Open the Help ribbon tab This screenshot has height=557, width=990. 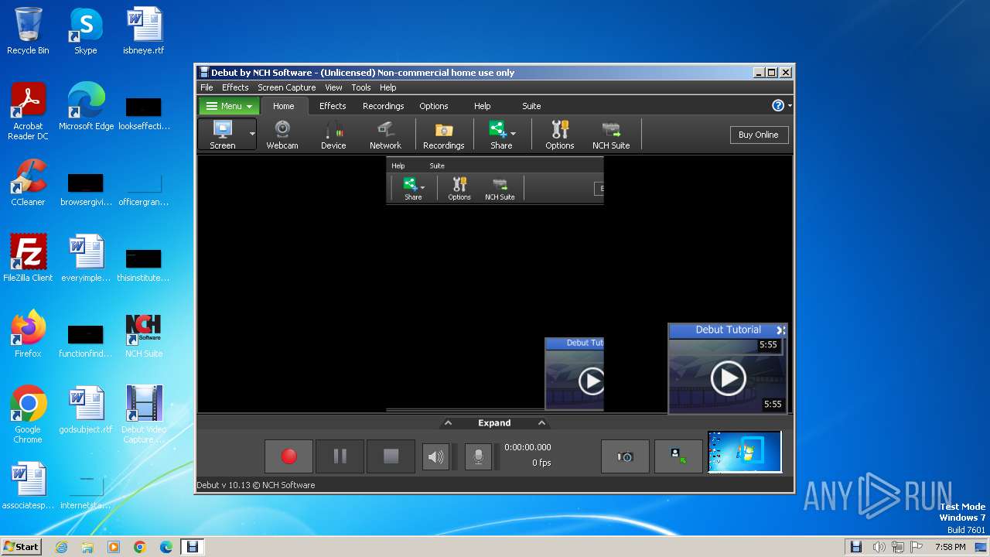(x=482, y=106)
